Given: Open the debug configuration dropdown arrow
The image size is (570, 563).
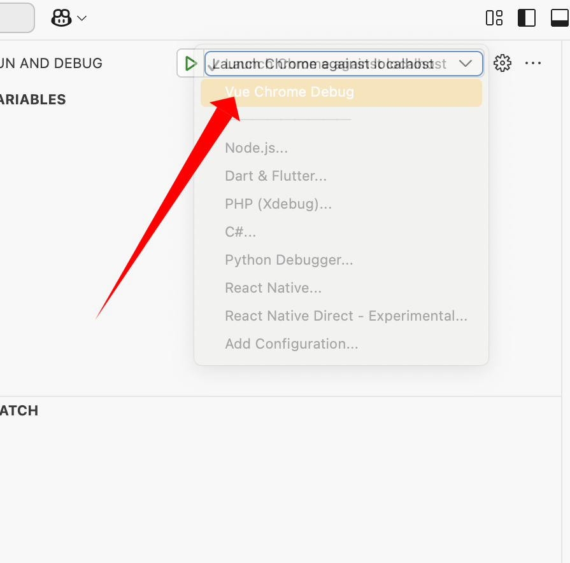Looking at the screenshot, I should point(466,64).
